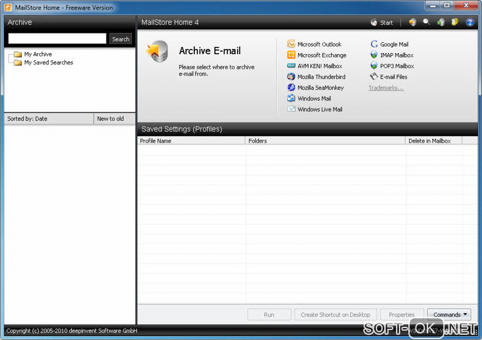This screenshot has width=482, height=340.
Task: Click Create Shortcut on Desktop button
Action: coord(336,314)
